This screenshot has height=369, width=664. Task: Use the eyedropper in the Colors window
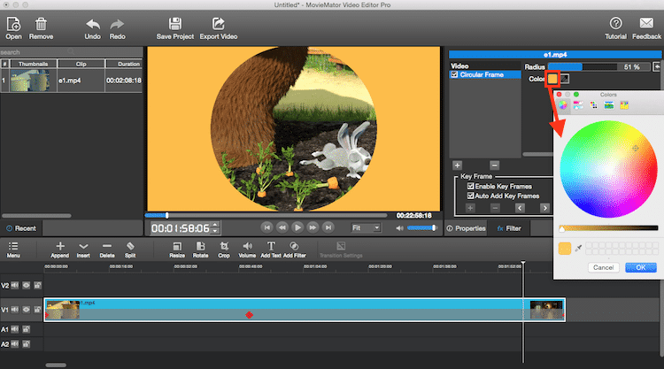(x=578, y=249)
